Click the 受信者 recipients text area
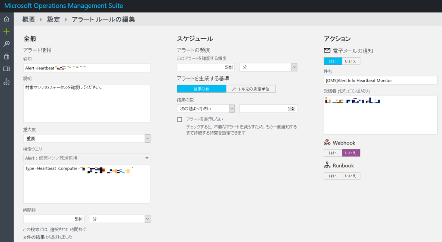 coord(381,115)
